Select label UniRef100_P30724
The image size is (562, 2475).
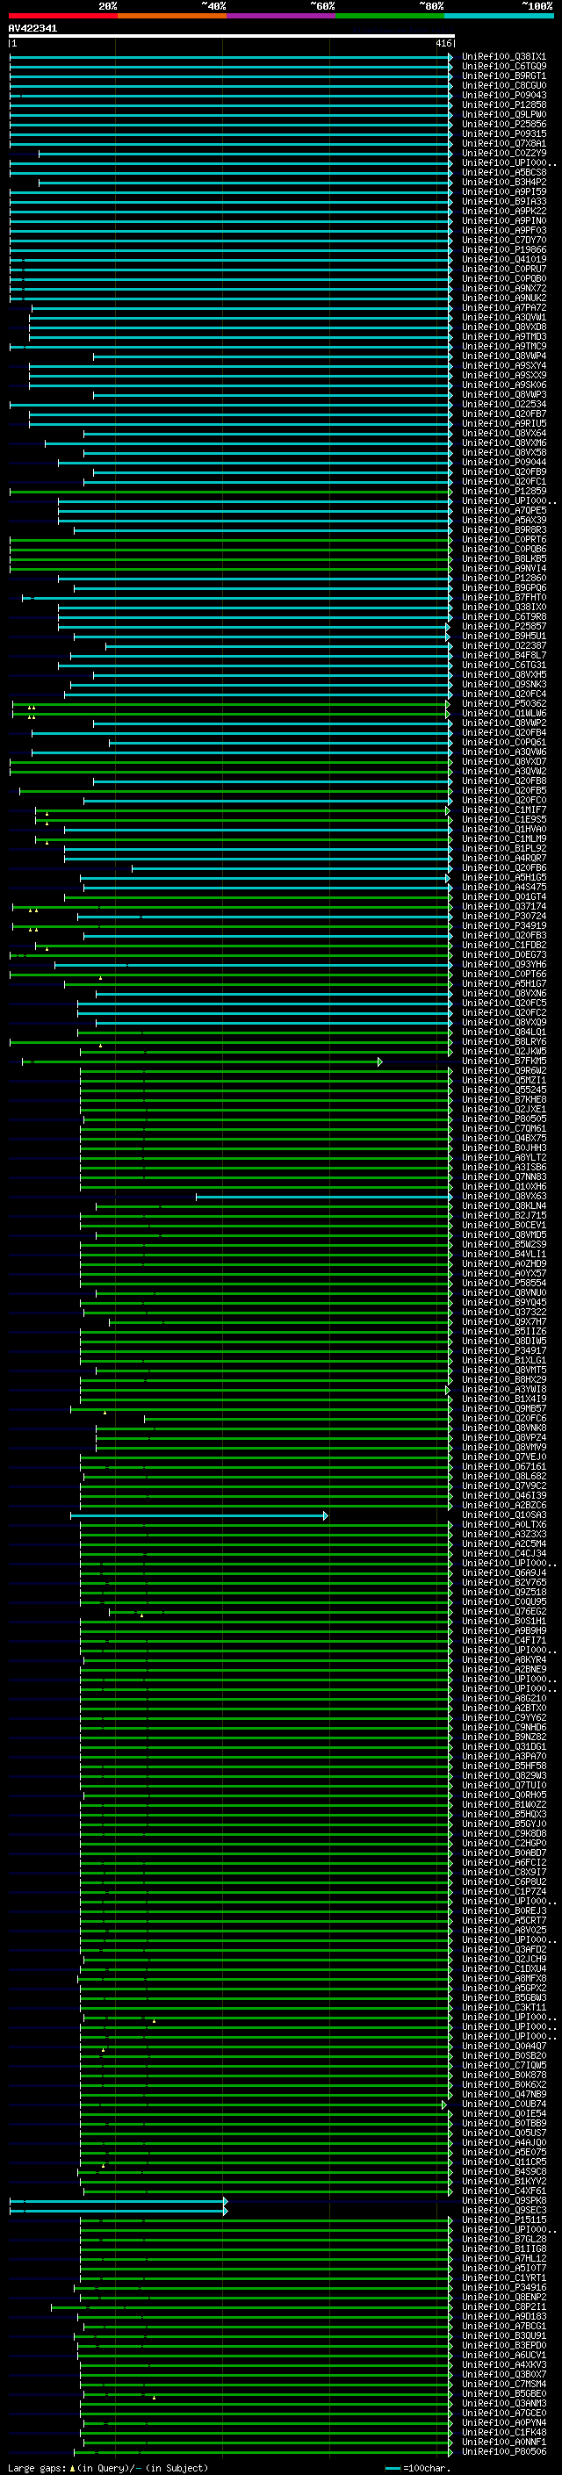pos(504,917)
